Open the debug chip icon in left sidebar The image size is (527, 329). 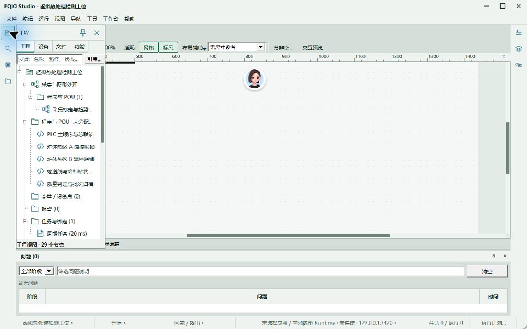click(8, 65)
